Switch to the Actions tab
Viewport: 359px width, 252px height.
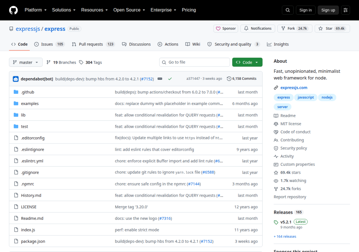coord(168,44)
